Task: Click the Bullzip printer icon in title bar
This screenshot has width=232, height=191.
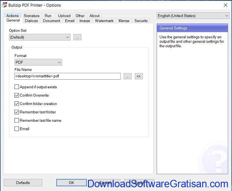Action: click(4, 5)
